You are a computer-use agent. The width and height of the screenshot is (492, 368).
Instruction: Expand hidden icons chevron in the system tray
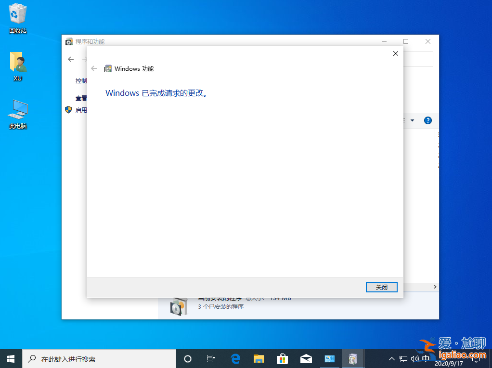[391, 358]
